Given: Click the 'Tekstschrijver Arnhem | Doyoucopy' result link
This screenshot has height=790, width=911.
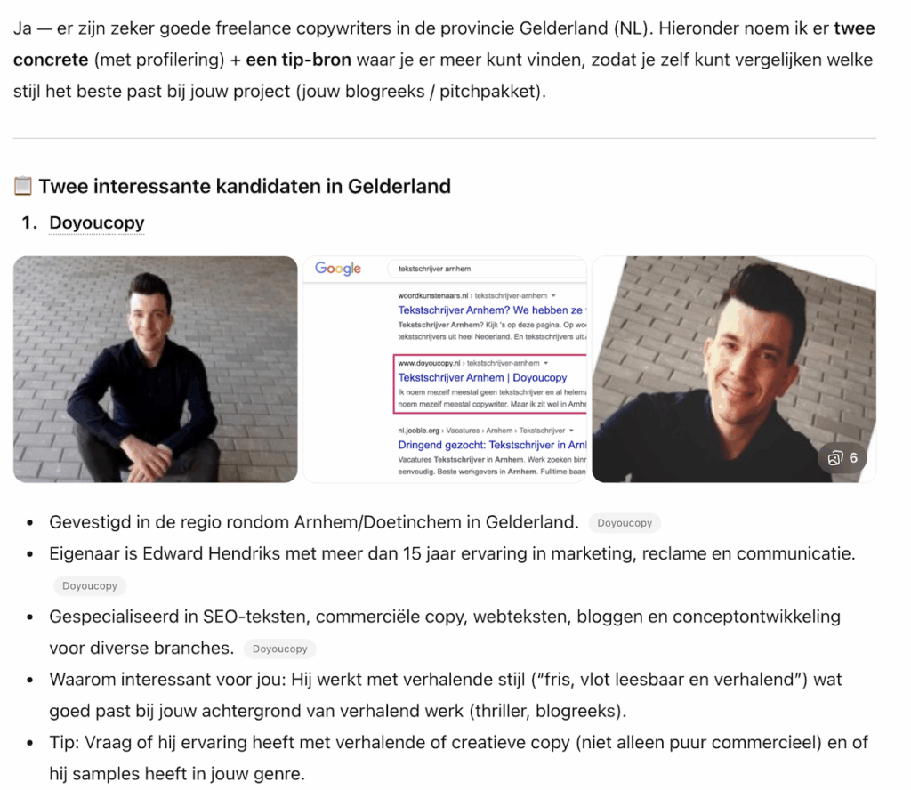Looking at the screenshot, I should coord(482,377).
